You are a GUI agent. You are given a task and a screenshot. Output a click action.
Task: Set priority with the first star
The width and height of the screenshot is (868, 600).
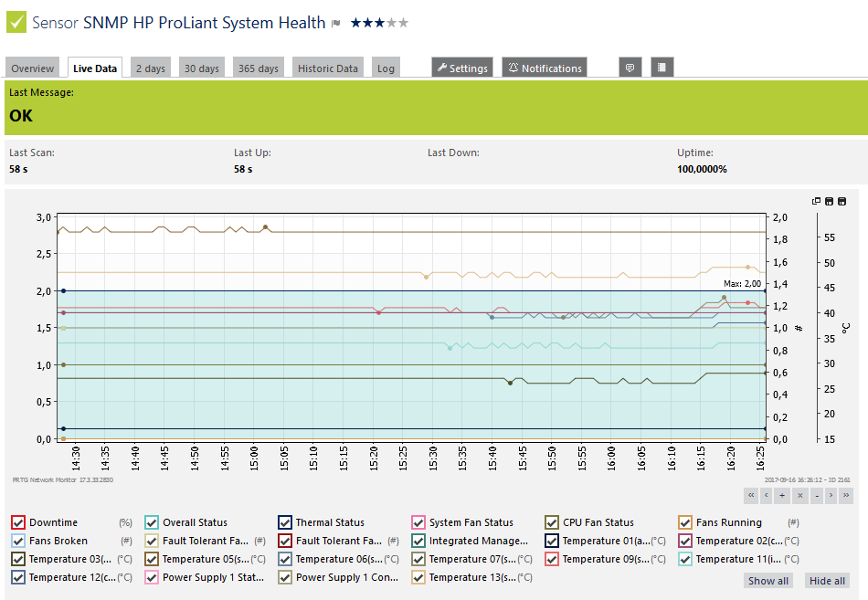(356, 23)
